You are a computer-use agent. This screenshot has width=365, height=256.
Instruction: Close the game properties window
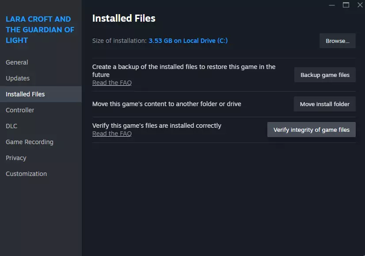[359, 5]
